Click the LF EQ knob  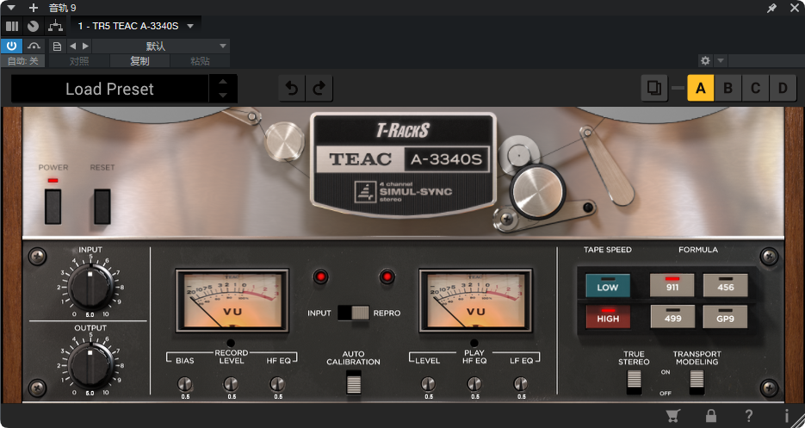coord(521,384)
